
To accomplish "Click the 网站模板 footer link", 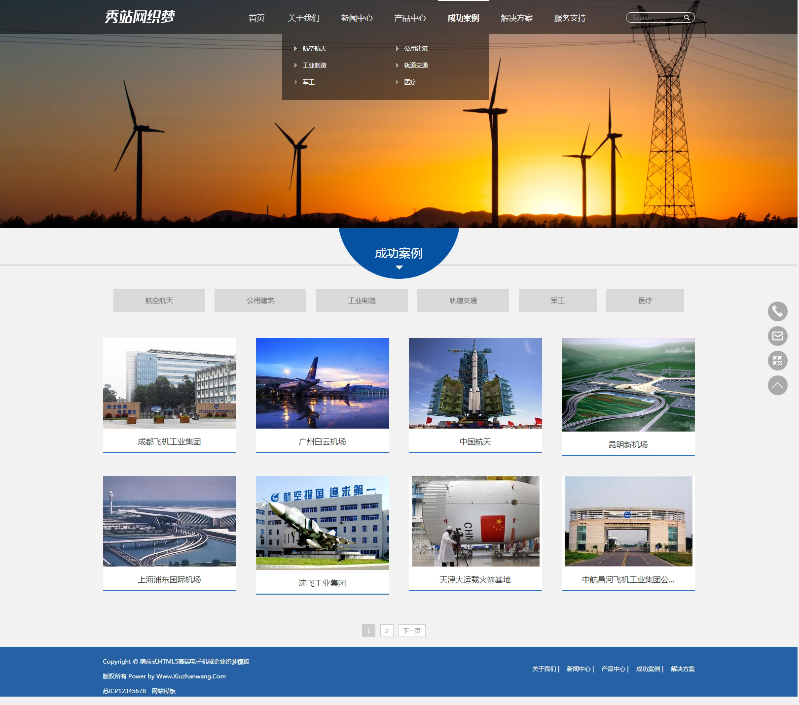I will [163, 691].
